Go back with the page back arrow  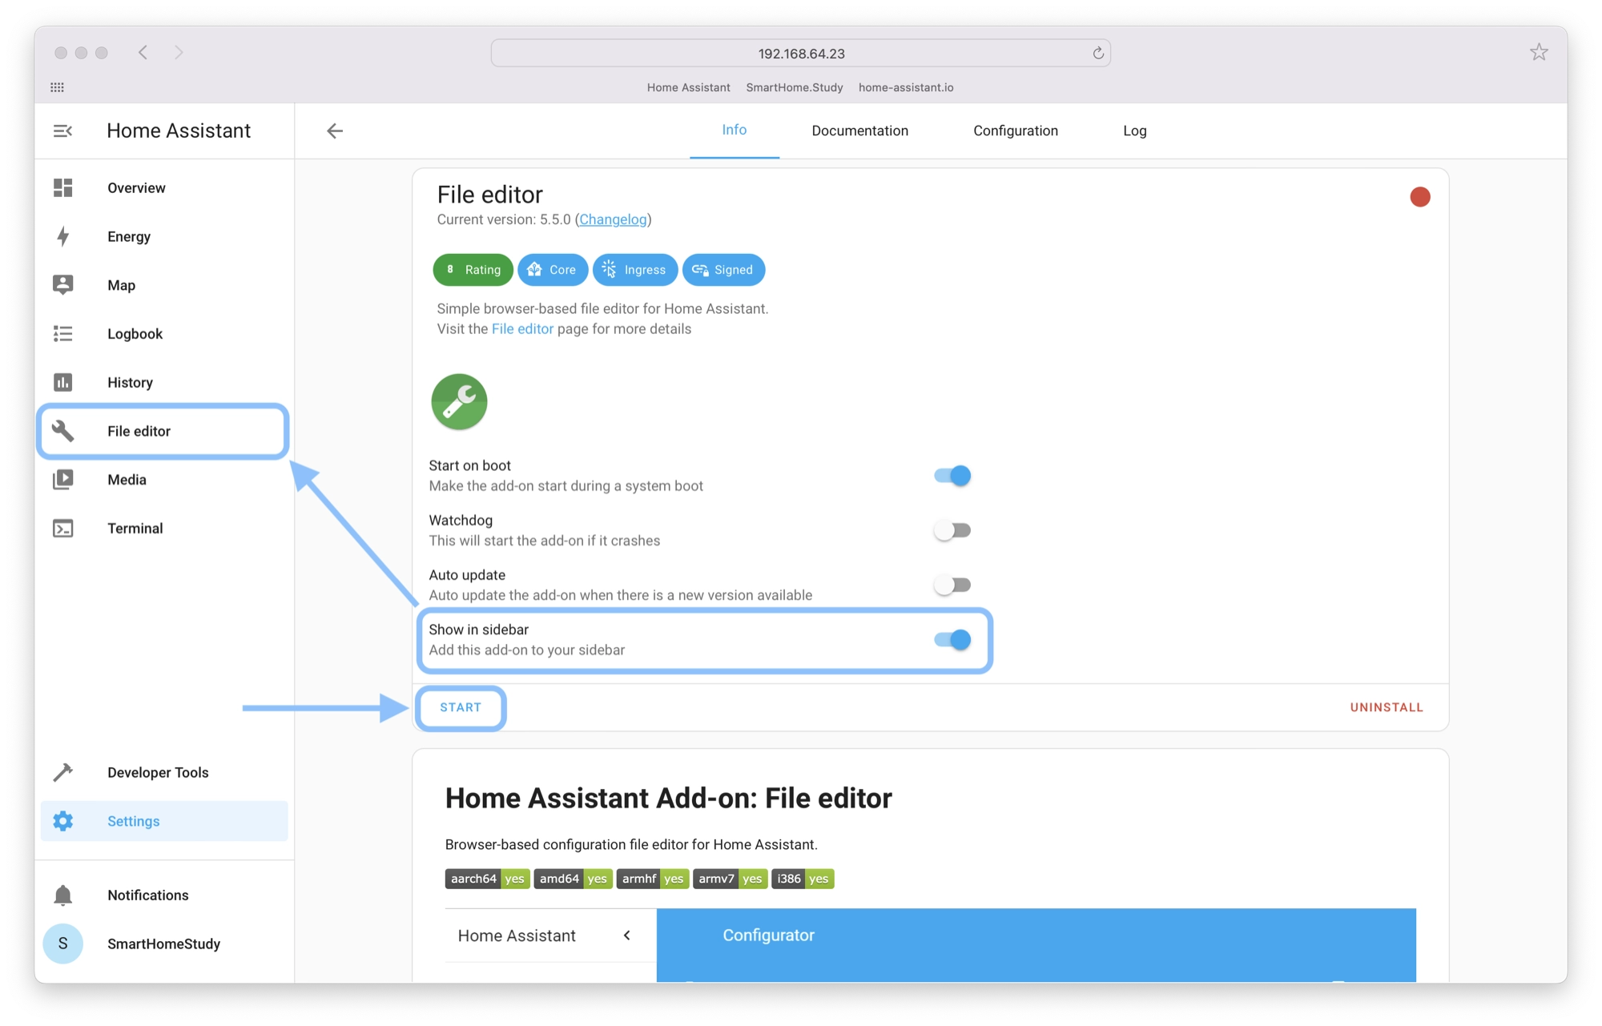pyautogui.click(x=335, y=131)
